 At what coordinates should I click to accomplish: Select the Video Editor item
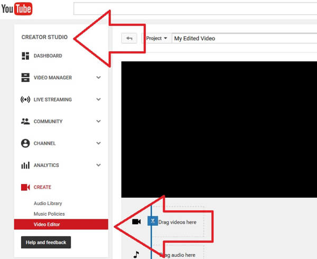click(61, 224)
